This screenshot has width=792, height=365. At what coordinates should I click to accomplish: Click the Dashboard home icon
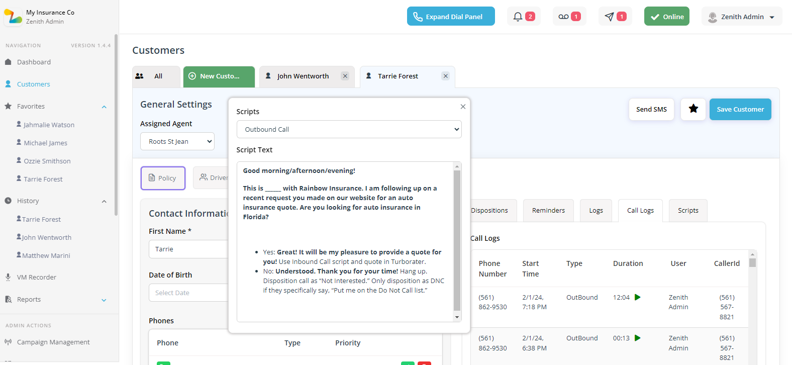point(8,62)
